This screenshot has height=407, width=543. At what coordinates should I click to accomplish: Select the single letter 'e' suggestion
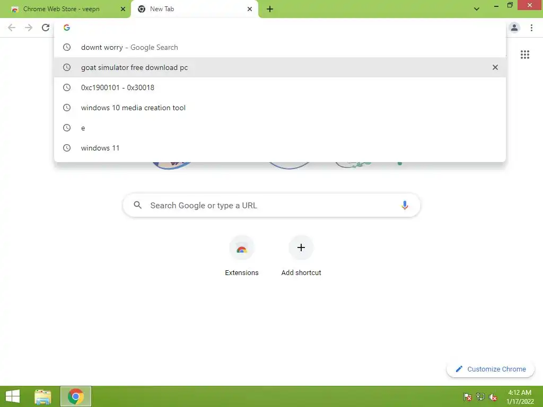(x=280, y=128)
